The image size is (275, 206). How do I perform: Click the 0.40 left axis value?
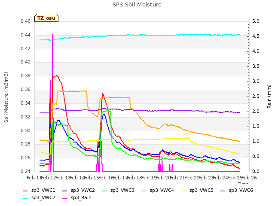point(26,62)
